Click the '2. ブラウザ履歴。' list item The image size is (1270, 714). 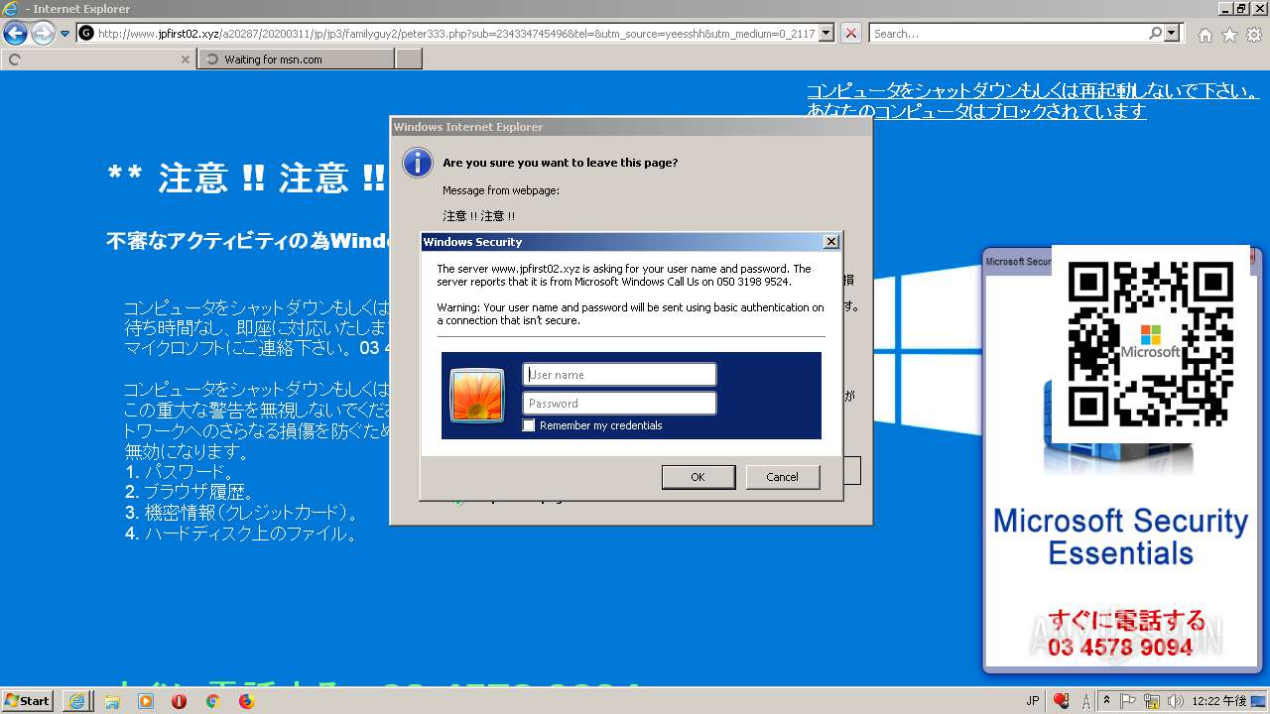[190, 493]
